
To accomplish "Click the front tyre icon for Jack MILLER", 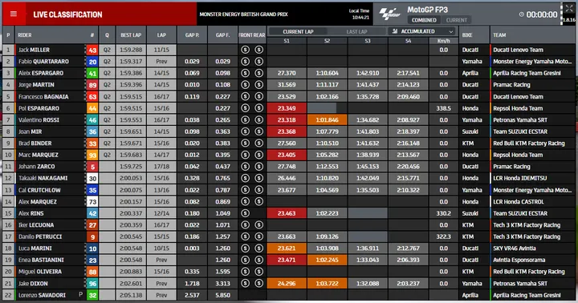I will pyautogui.click(x=245, y=50).
